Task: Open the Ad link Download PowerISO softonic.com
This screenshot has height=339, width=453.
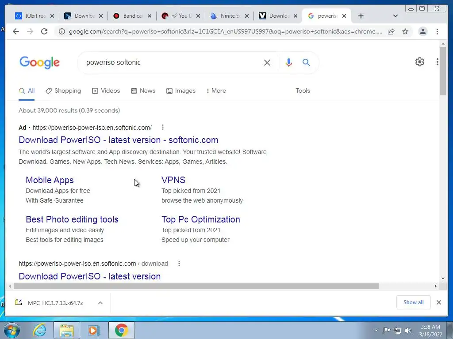Action: click(x=119, y=140)
